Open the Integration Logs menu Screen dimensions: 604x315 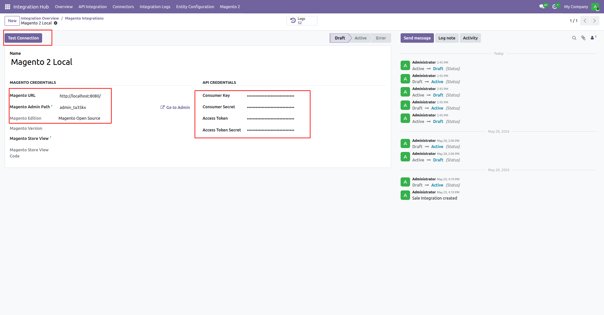(x=155, y=7)
